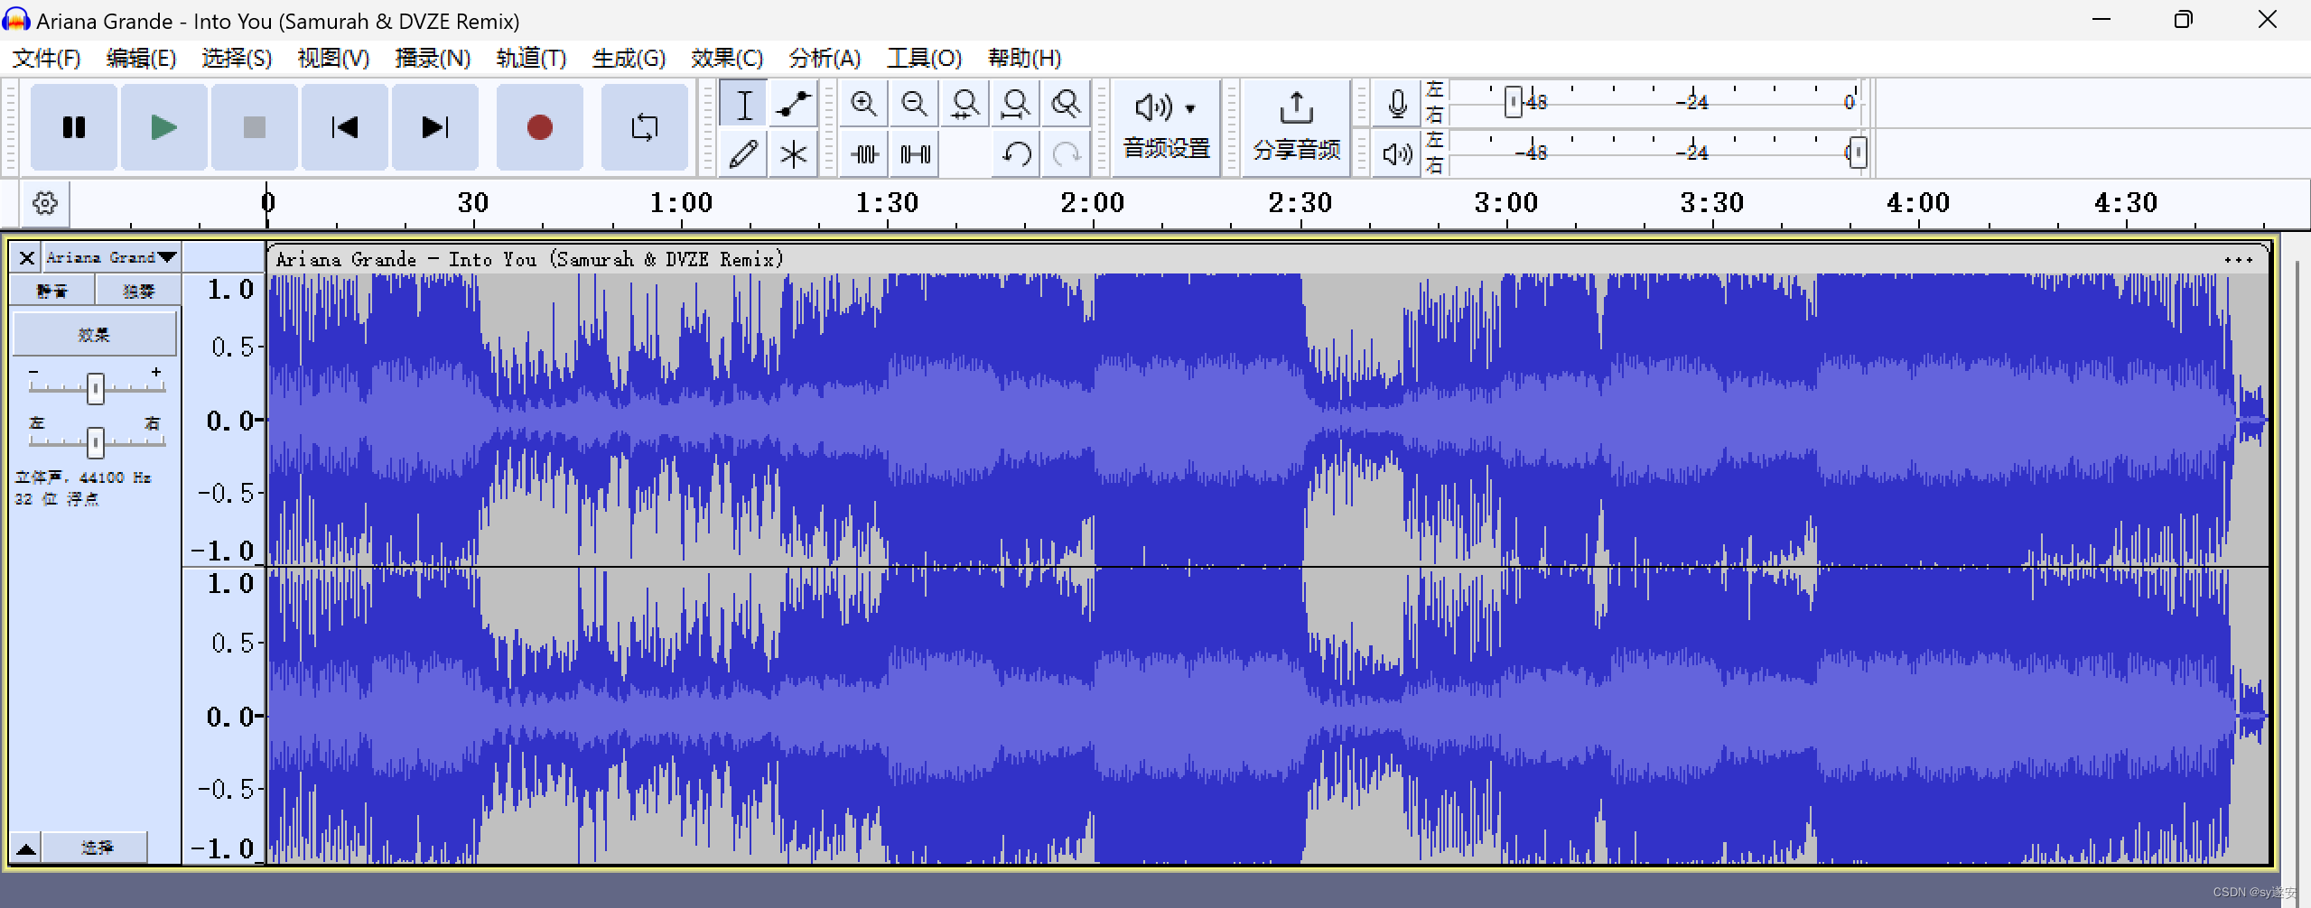
Task: Enable loop playback in transport toolbar
Action: coord(644,127)
